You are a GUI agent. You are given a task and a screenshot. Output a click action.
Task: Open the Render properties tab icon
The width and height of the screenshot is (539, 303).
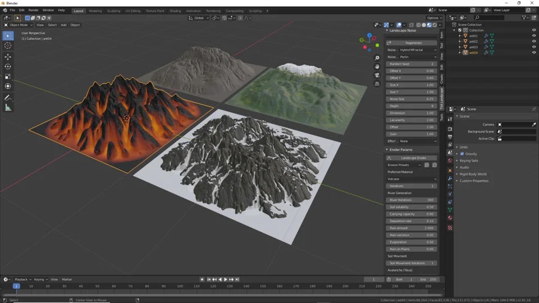(450, 129)
